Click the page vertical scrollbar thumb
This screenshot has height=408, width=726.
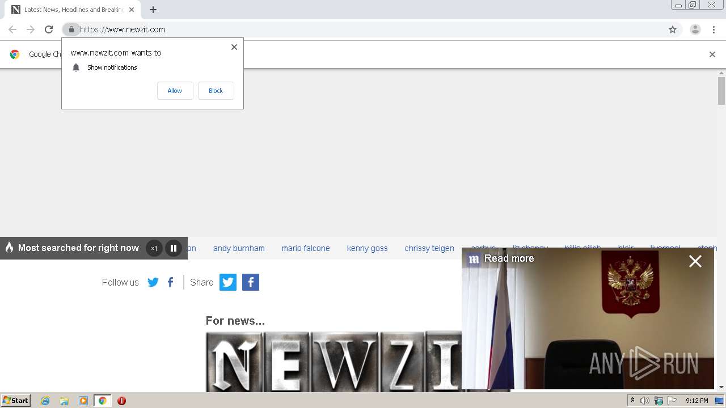pyautogui.click(x=721, y=91)
